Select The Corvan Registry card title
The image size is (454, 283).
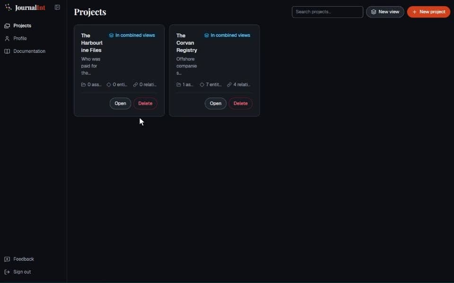pyautogui.click(x=186, y=43)
